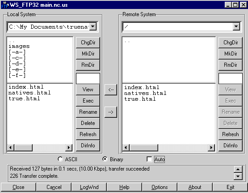
Task: Click Exec in the Local System panel
Action: click(88, 101)
